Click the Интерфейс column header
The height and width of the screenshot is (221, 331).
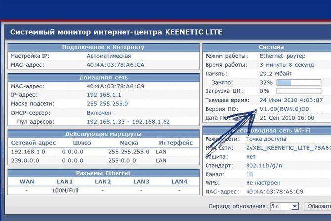pos(176,143)
